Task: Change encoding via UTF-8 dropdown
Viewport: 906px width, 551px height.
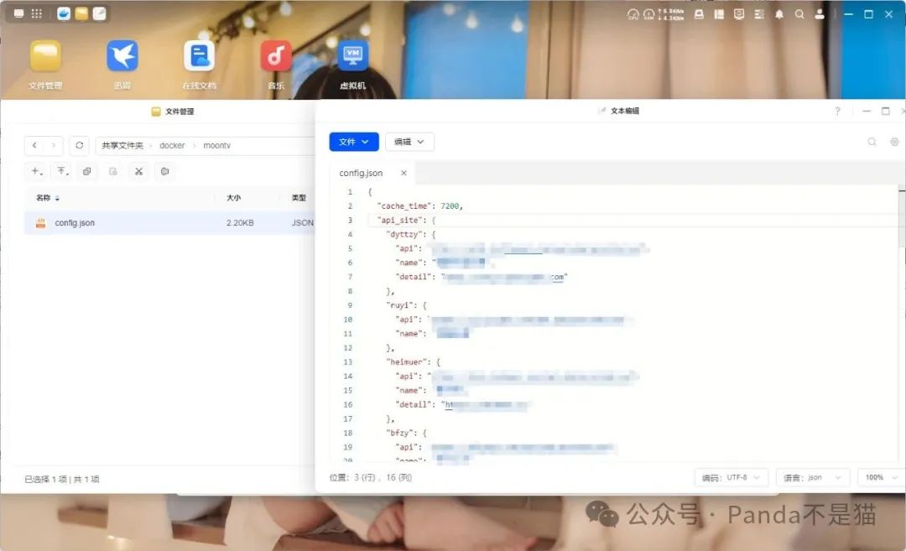Action: (731, 477)
